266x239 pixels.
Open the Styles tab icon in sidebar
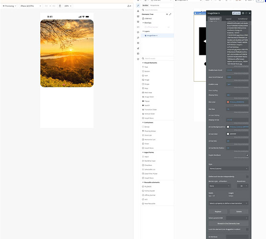(138, 22)
